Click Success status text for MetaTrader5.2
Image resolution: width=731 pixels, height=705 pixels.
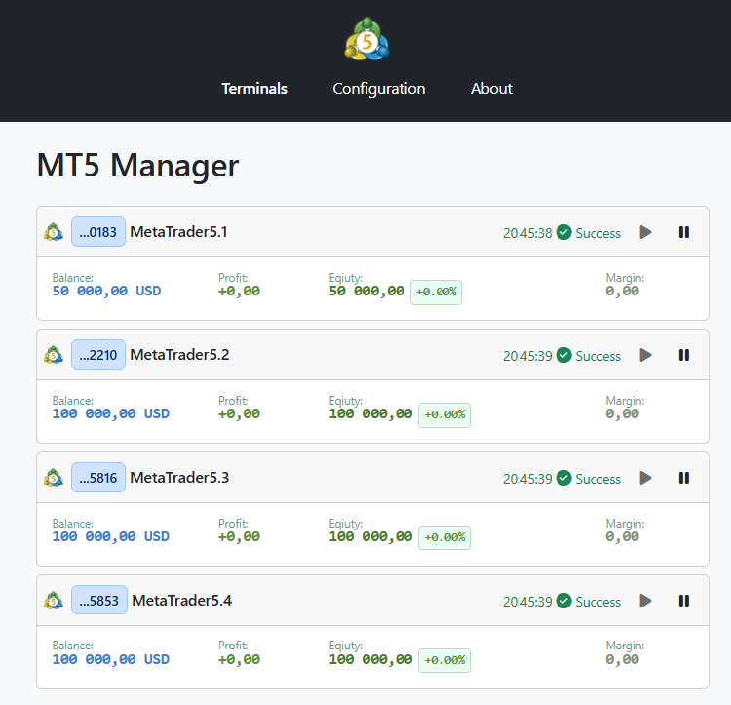[598, 356]
